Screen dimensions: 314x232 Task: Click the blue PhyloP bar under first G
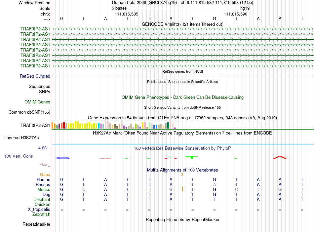(x=62, y=158)
